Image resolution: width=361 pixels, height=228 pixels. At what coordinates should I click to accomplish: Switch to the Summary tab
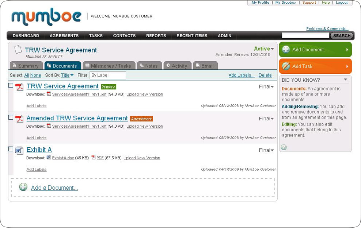(x=26, y=66)
